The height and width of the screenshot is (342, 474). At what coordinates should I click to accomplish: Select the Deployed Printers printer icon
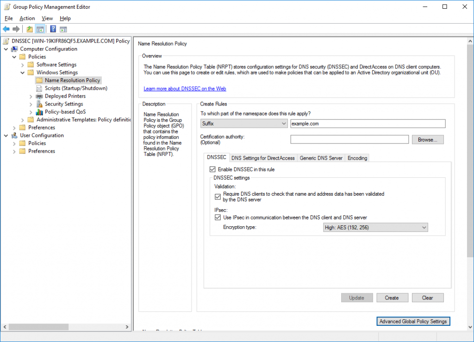pos(40,96)
